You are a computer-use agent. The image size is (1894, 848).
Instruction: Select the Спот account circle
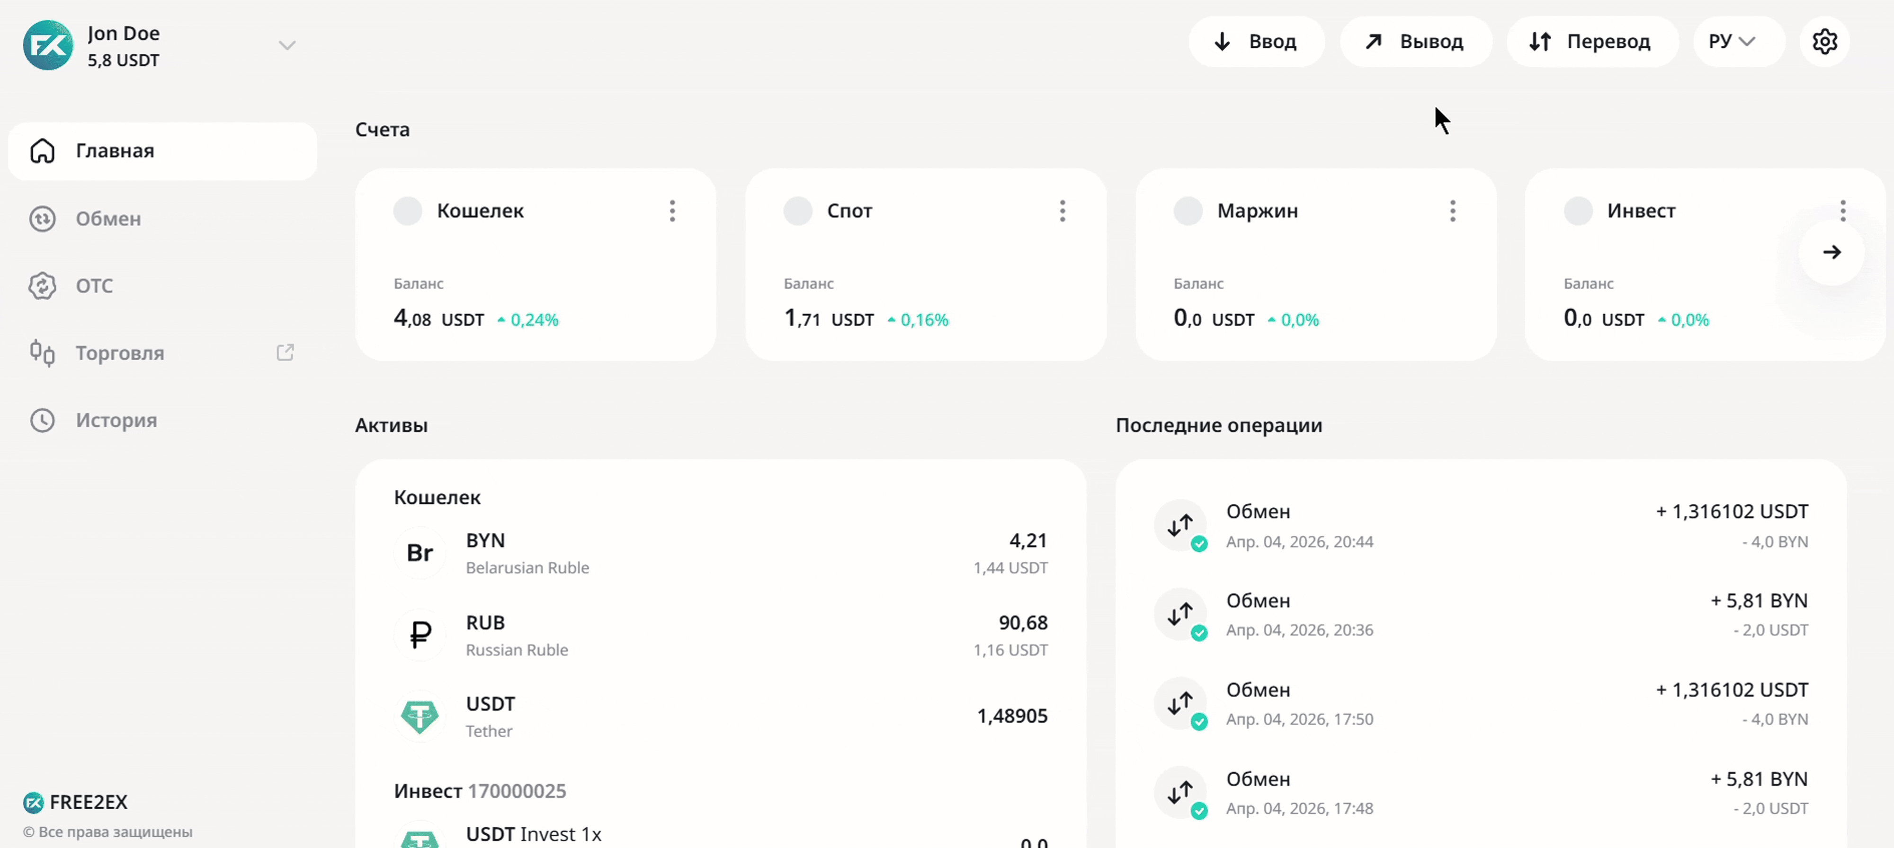(x=798, y=211)
